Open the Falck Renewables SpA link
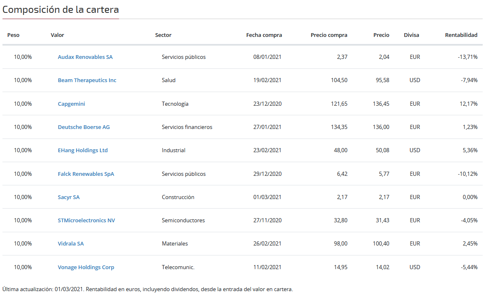The height and width of the screenshot is (299, 486). 86,174
